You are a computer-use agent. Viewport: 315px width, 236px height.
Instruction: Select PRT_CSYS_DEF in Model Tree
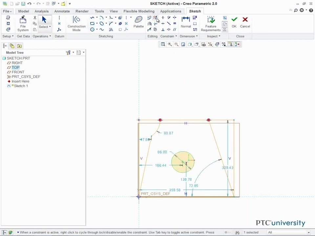click(x=26, y=77)
